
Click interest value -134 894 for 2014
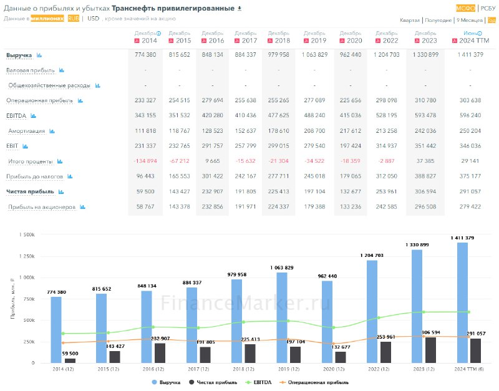145,161
